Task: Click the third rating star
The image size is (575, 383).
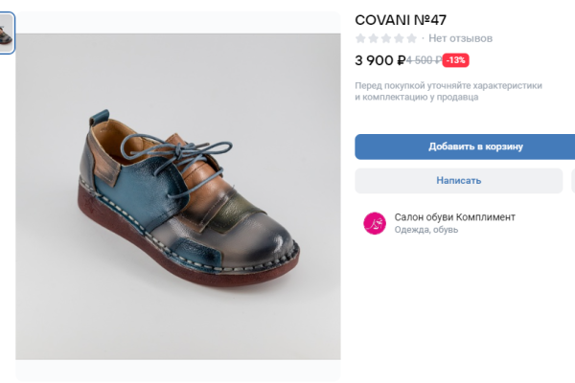Action: [386, 38]
